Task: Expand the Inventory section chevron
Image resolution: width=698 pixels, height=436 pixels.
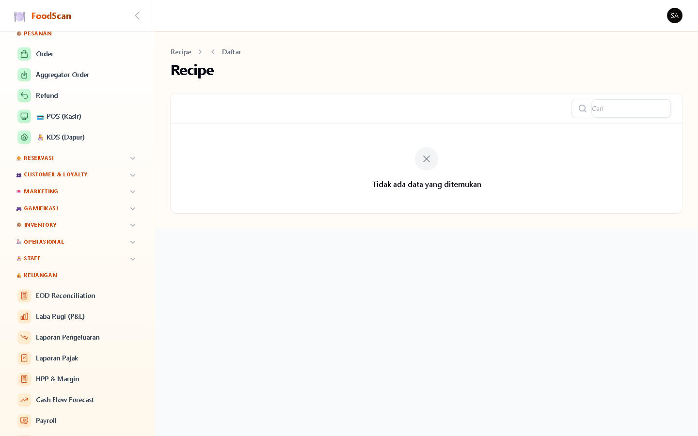Action: 133,225
